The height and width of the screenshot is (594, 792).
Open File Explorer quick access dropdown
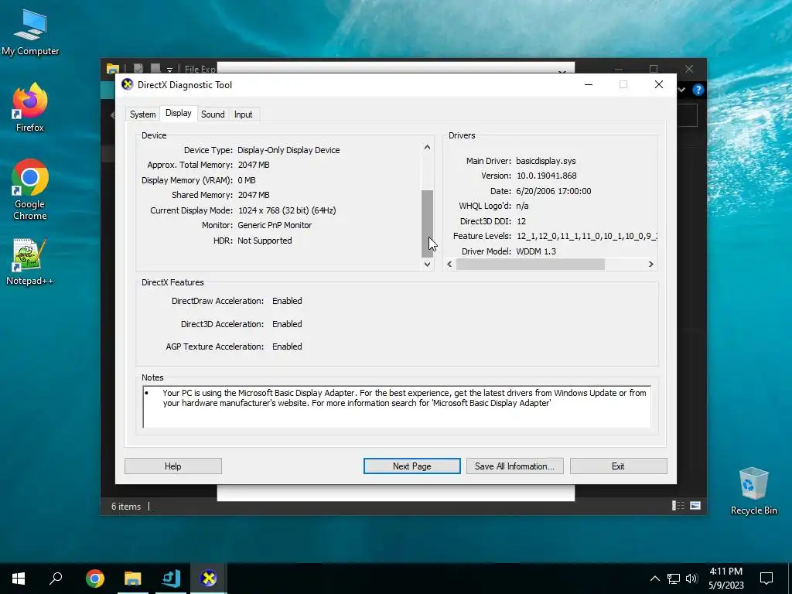click(x=169, y=70)
